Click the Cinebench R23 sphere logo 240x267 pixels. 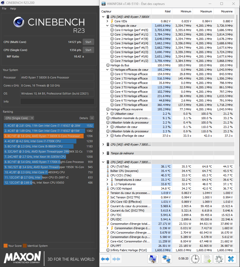(19, 22)
